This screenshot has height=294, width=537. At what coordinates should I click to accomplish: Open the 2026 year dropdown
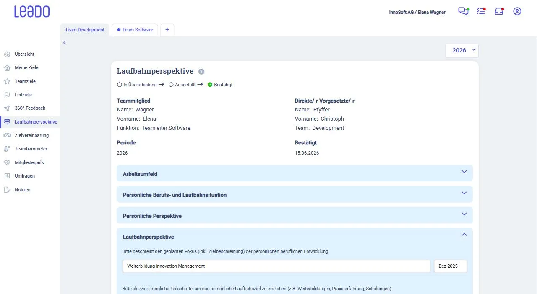pos(462,50)
